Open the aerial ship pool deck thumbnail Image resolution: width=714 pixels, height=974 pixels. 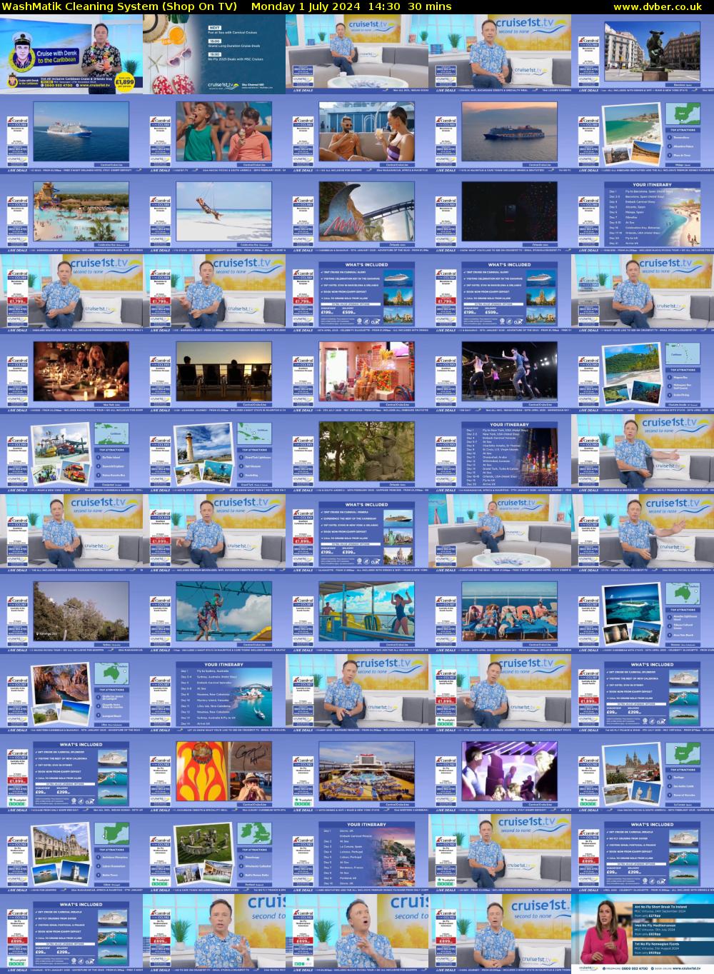(x=357, y=774)
